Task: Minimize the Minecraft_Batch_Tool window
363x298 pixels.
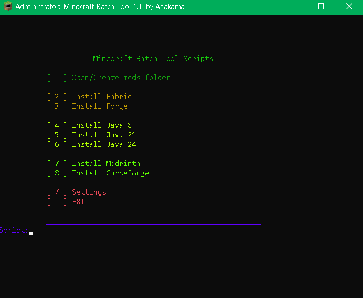Action: 293,6
